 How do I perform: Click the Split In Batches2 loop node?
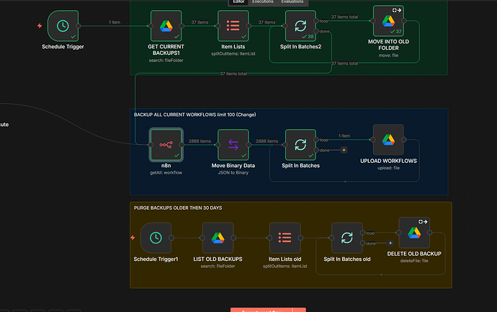pos(300,26)
